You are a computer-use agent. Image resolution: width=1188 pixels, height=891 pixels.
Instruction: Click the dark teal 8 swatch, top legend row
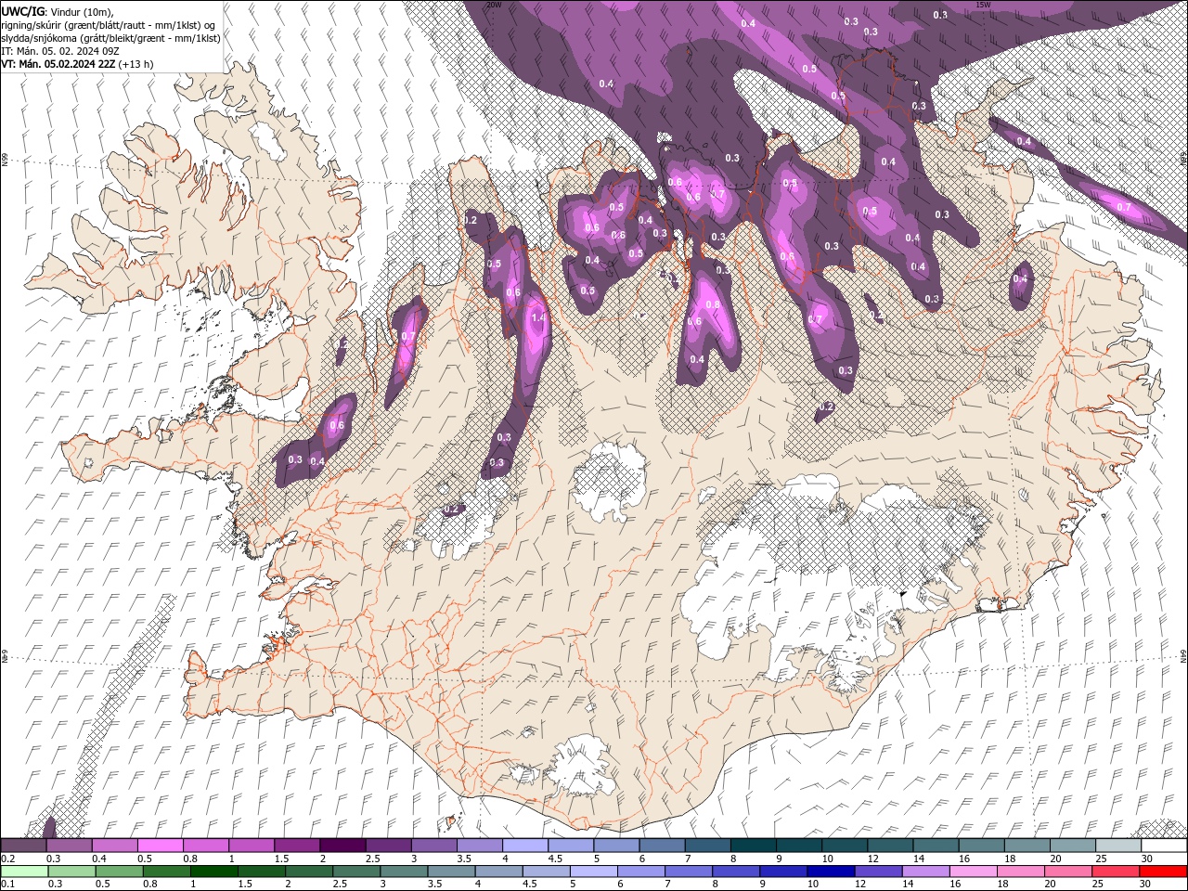pos(754,846)
